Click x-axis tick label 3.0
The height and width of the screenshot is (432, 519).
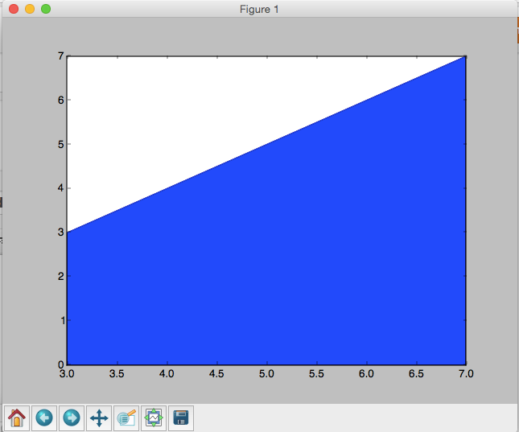[67, 374]
